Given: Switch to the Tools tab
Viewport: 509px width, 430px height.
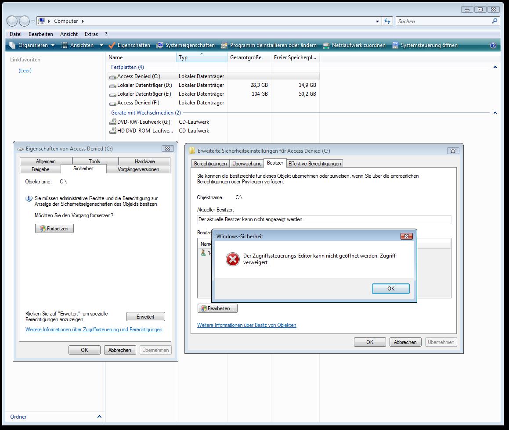Looking at the screenshot, I should [x=94, y=161].
